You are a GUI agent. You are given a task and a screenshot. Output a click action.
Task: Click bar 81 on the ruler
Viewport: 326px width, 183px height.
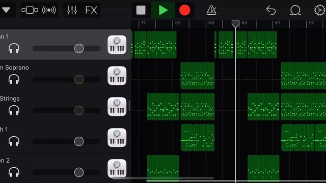coord(277,22)
